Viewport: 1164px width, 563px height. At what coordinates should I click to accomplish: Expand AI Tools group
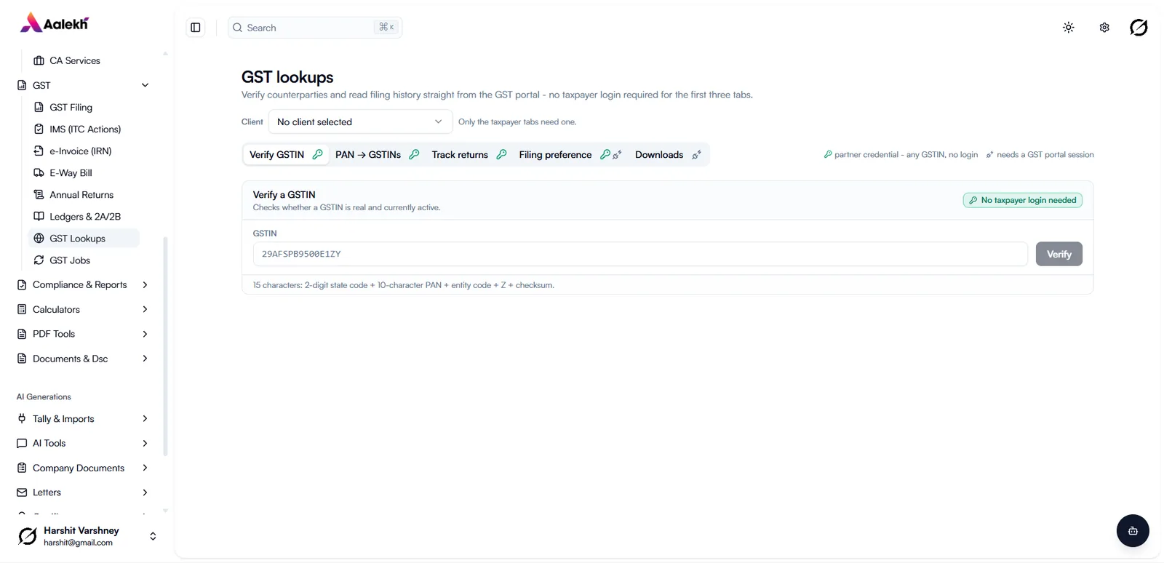pyautogui.click(x=83, y=443)
